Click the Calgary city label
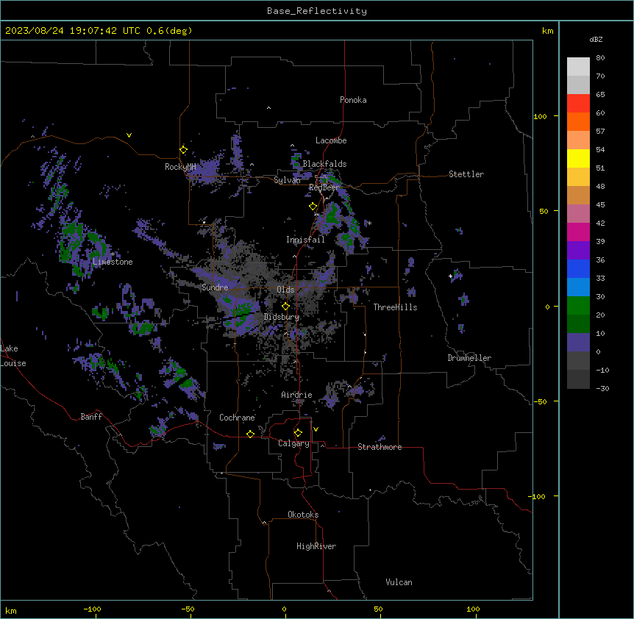Screen dimensions: 634x619 pos(293,443)
